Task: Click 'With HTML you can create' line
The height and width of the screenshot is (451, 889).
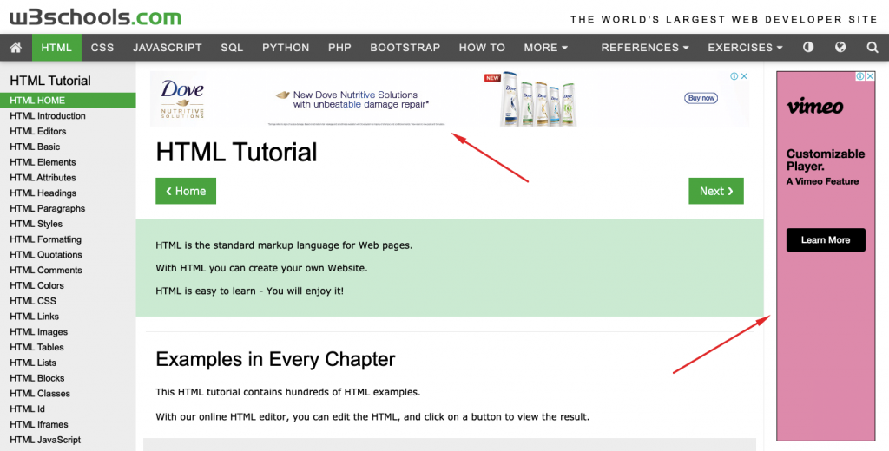Action: click(261, 268)
